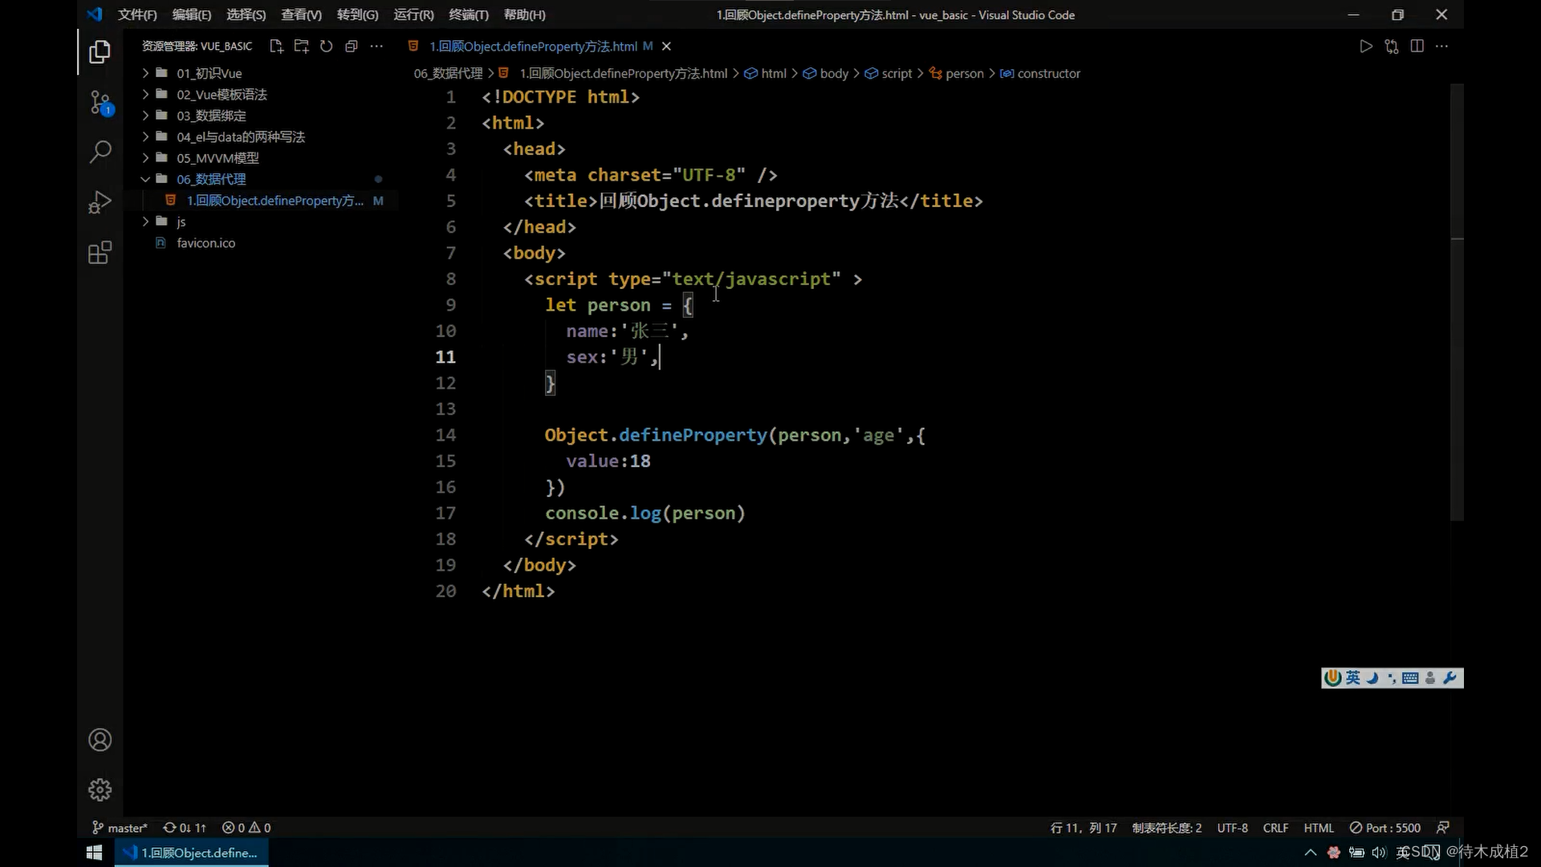This screenshot has height=867, width=1541.
Task: Change file encoding UTF-8
Action: coord(1232,828)
